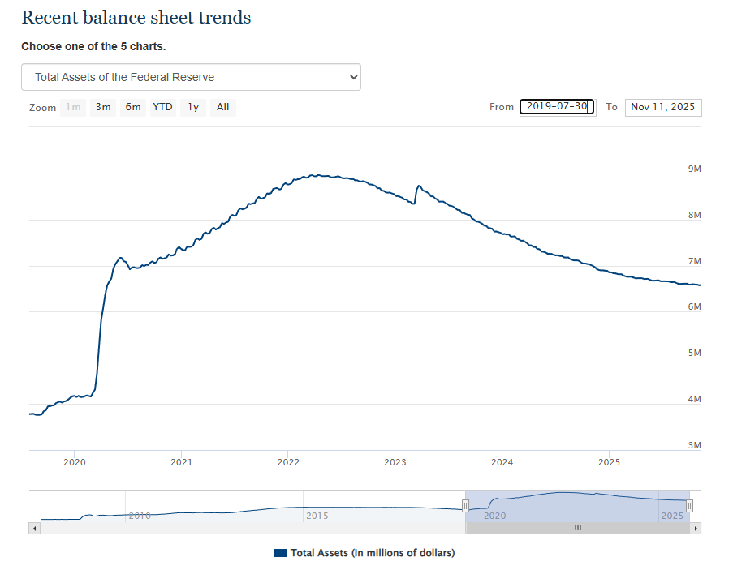The width and height of the screenshot is (733, 570).
Task: Show All data in the chart
Action: [x=222, y=107]
